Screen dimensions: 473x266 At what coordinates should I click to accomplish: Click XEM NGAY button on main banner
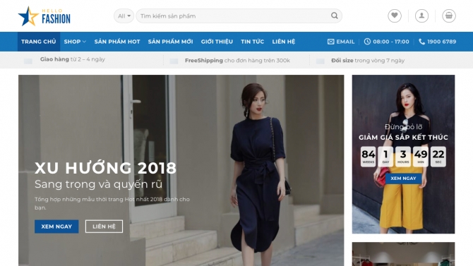point(56,226)
